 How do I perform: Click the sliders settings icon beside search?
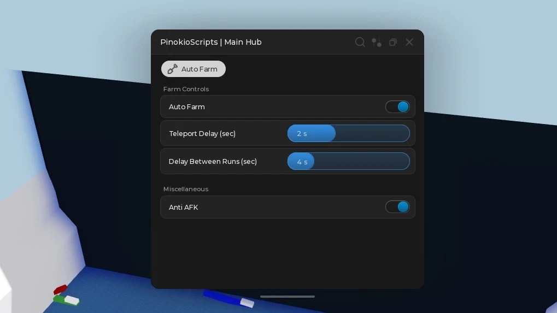[377, 42]
